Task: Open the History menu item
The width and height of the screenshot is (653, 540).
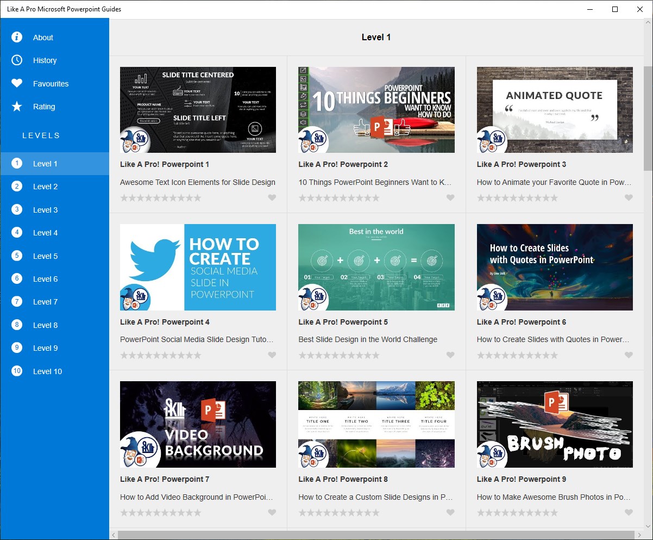Action: (x=54, y=60)
